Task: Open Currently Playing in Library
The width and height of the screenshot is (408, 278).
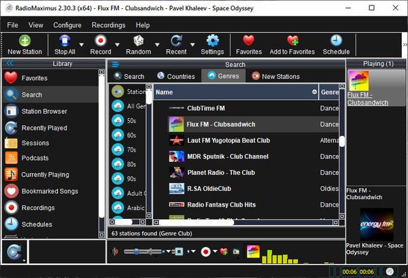Action: tap(50, 175)
